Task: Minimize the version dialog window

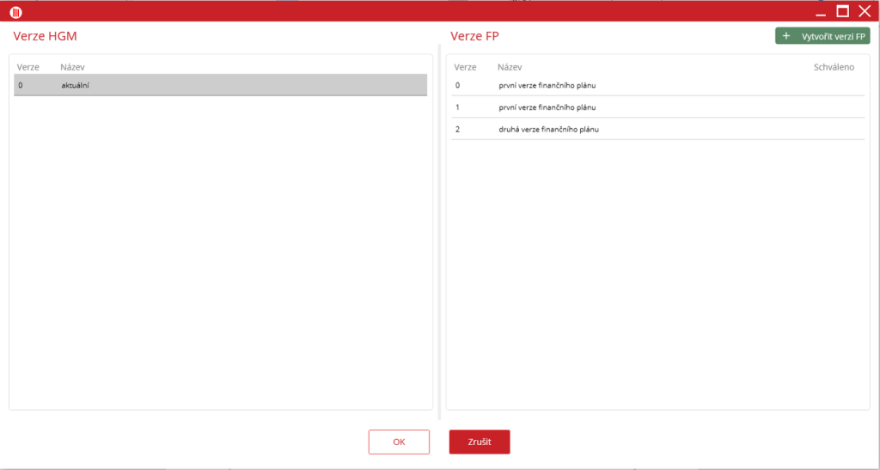Action: point(821,12)
